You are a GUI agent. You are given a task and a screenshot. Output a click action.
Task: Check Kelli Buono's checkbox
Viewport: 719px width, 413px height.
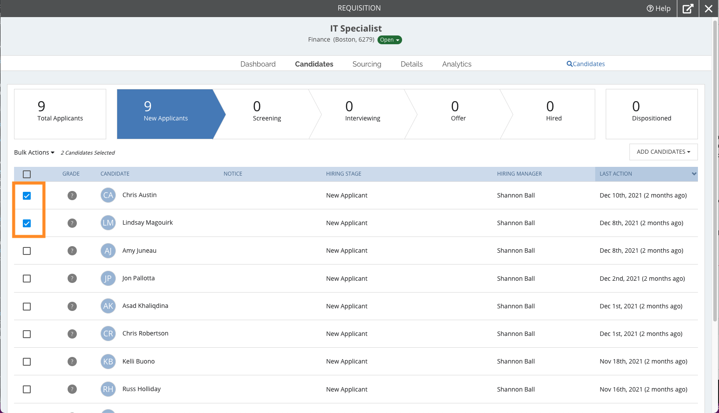tap(27, 362)
